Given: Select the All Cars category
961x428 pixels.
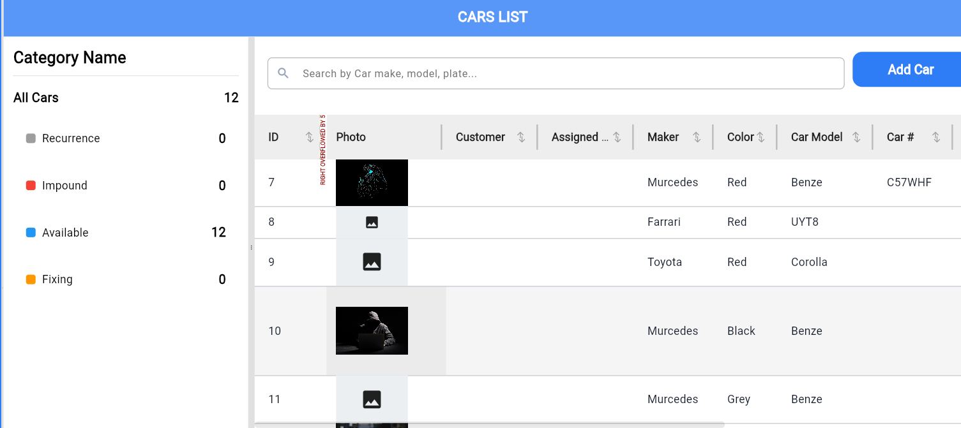Looking at the screenshot, I should (36, 98).
